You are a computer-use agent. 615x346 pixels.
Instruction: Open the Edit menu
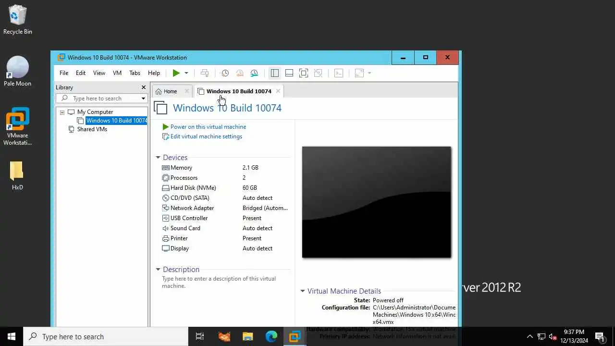(81, 73)
